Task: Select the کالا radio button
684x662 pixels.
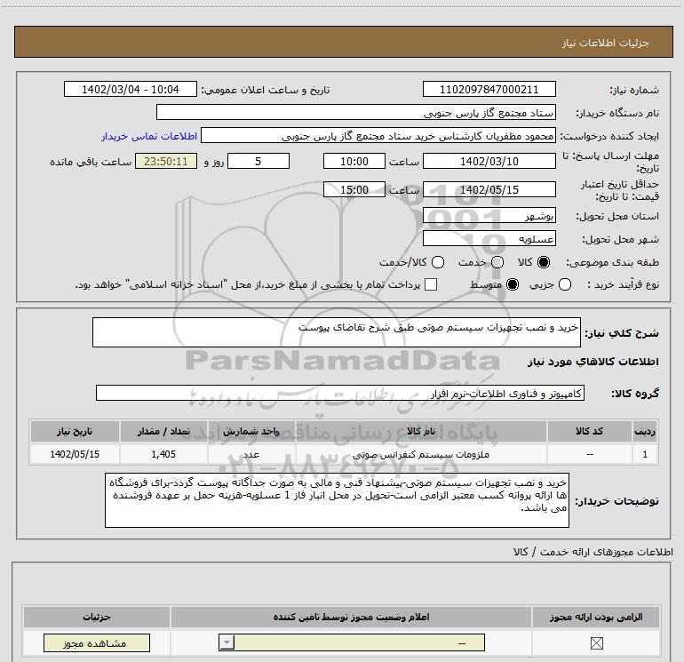Action: coord(544,262)
